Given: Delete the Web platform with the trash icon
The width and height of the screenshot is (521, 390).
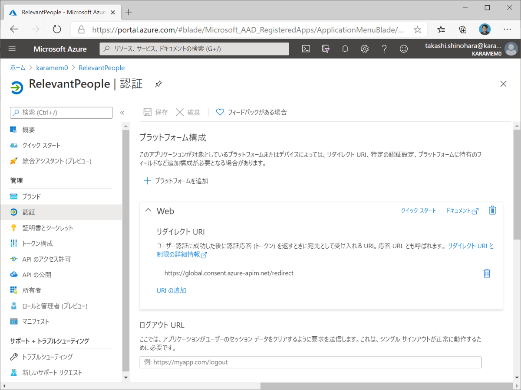Looking at the screenshot, I should point(492,210).
